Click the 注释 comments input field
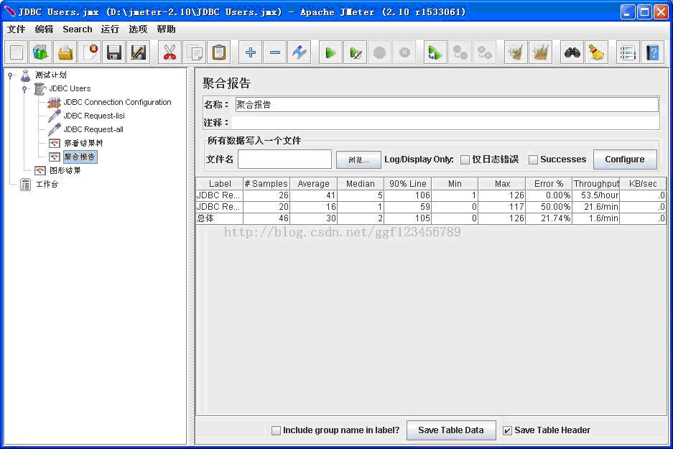 point(445,123)
